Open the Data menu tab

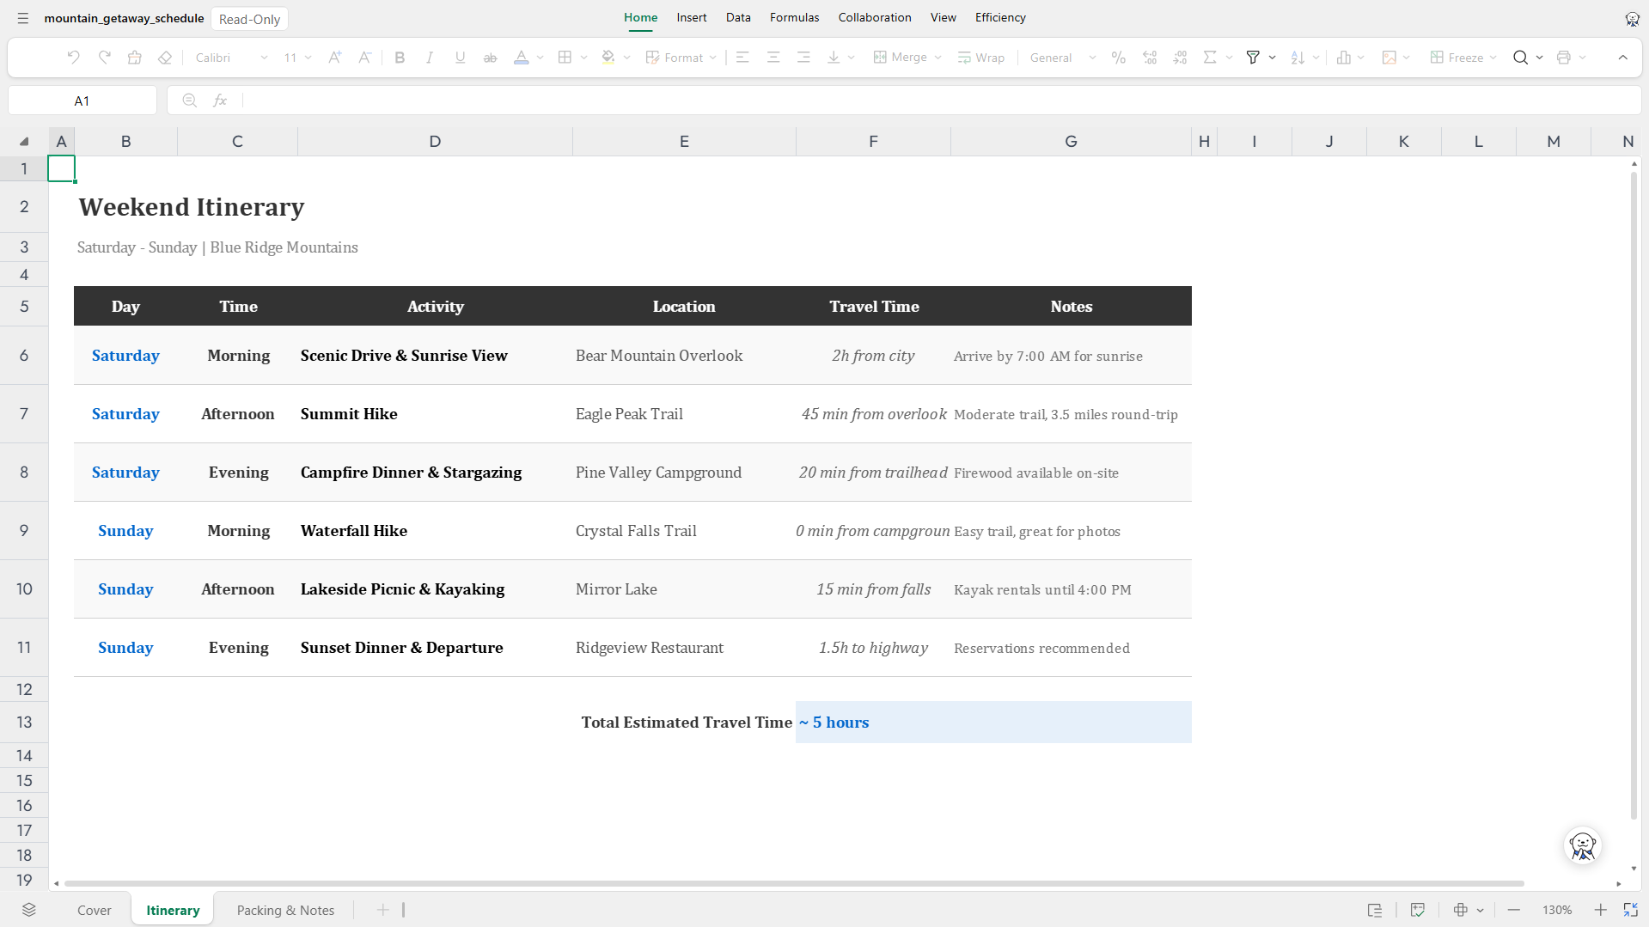[x=738, y=17]
